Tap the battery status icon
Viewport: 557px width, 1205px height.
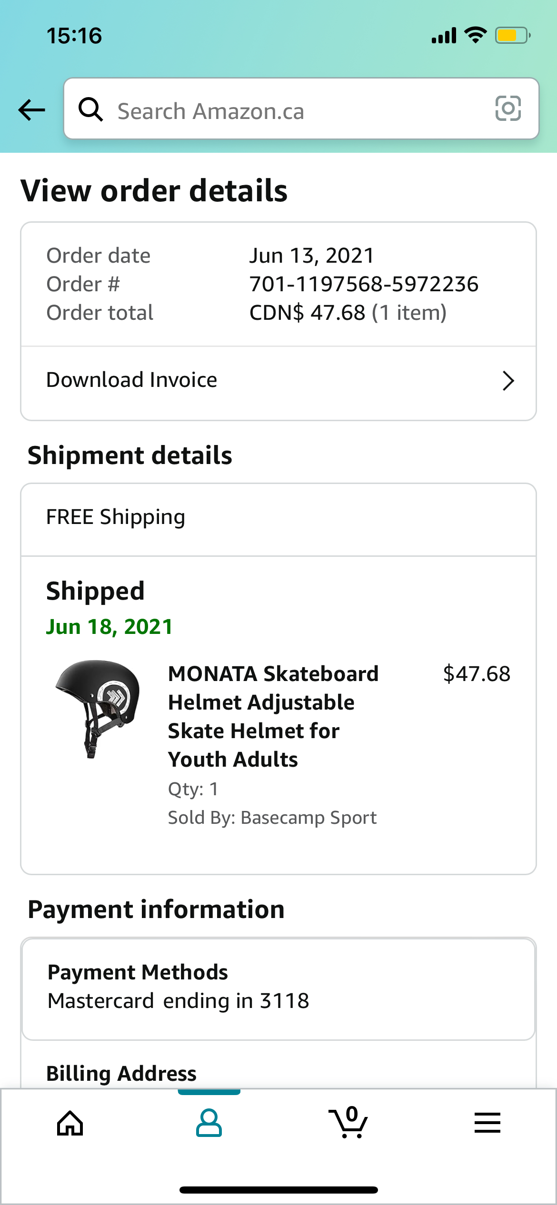coord(513,36)
